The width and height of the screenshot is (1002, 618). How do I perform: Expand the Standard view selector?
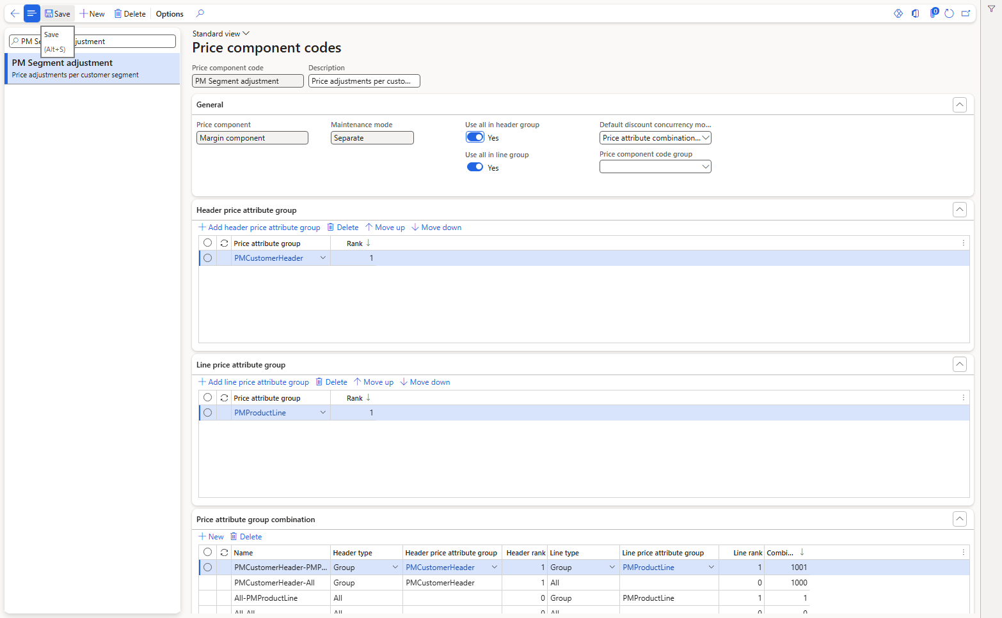click(221, 34)
